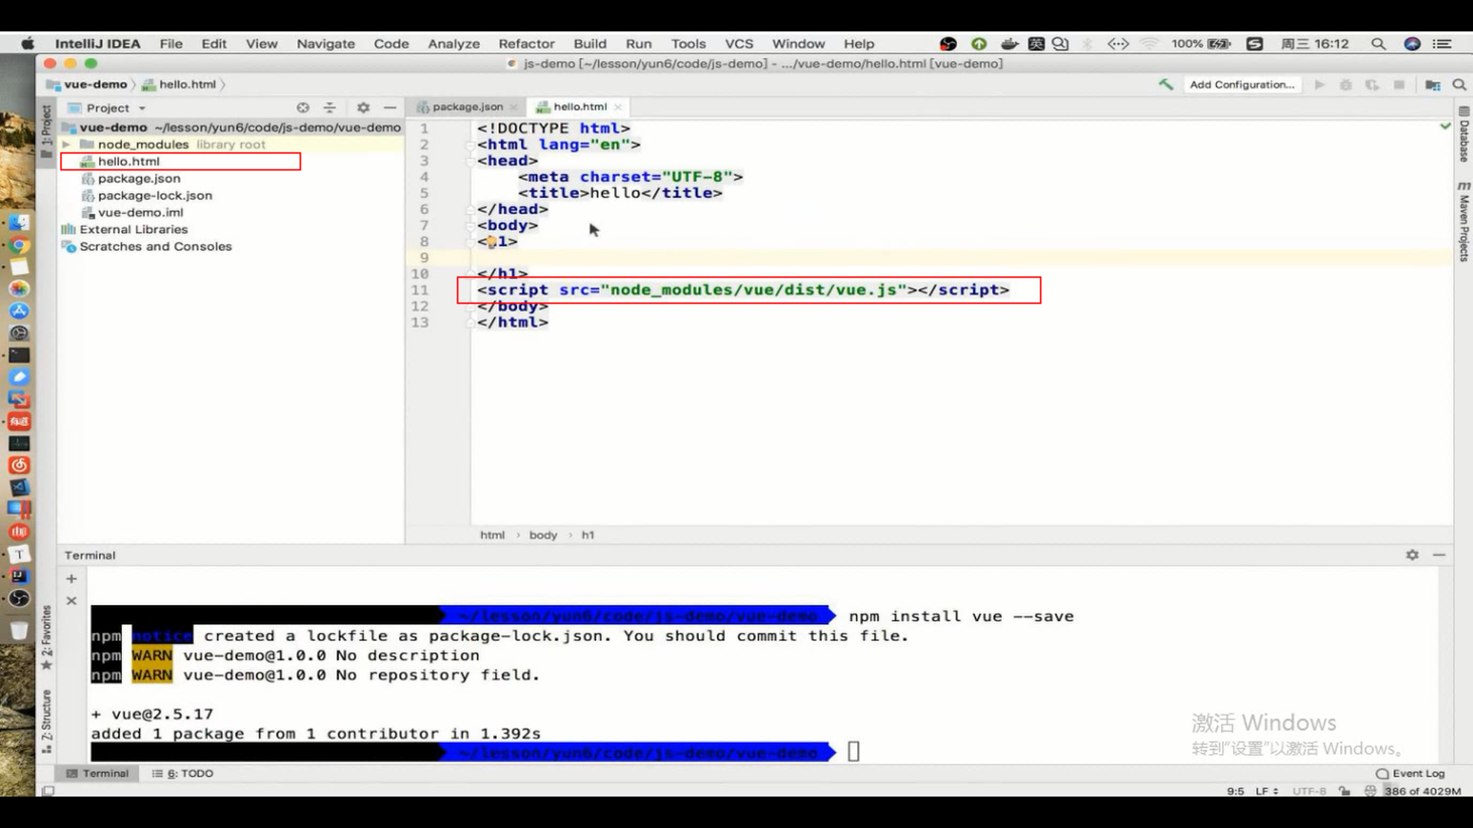Switch to the package.json editor tab

click(x=466, y=107)
